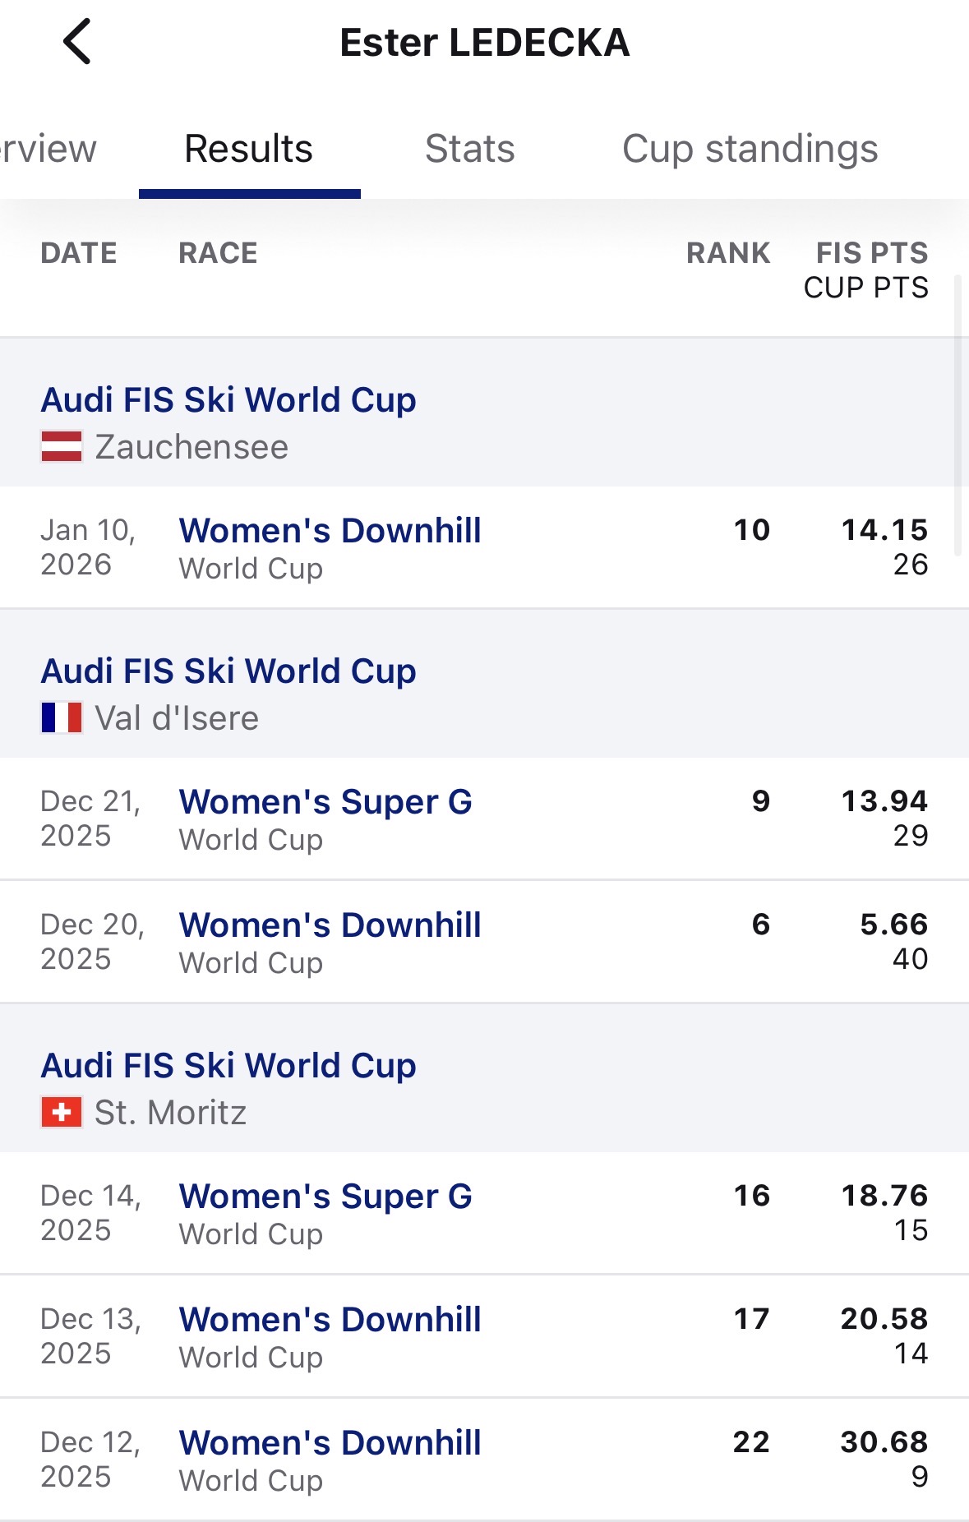Open the Cup standings tab
Screen dimensions: 969x1522
pos(750,150)
